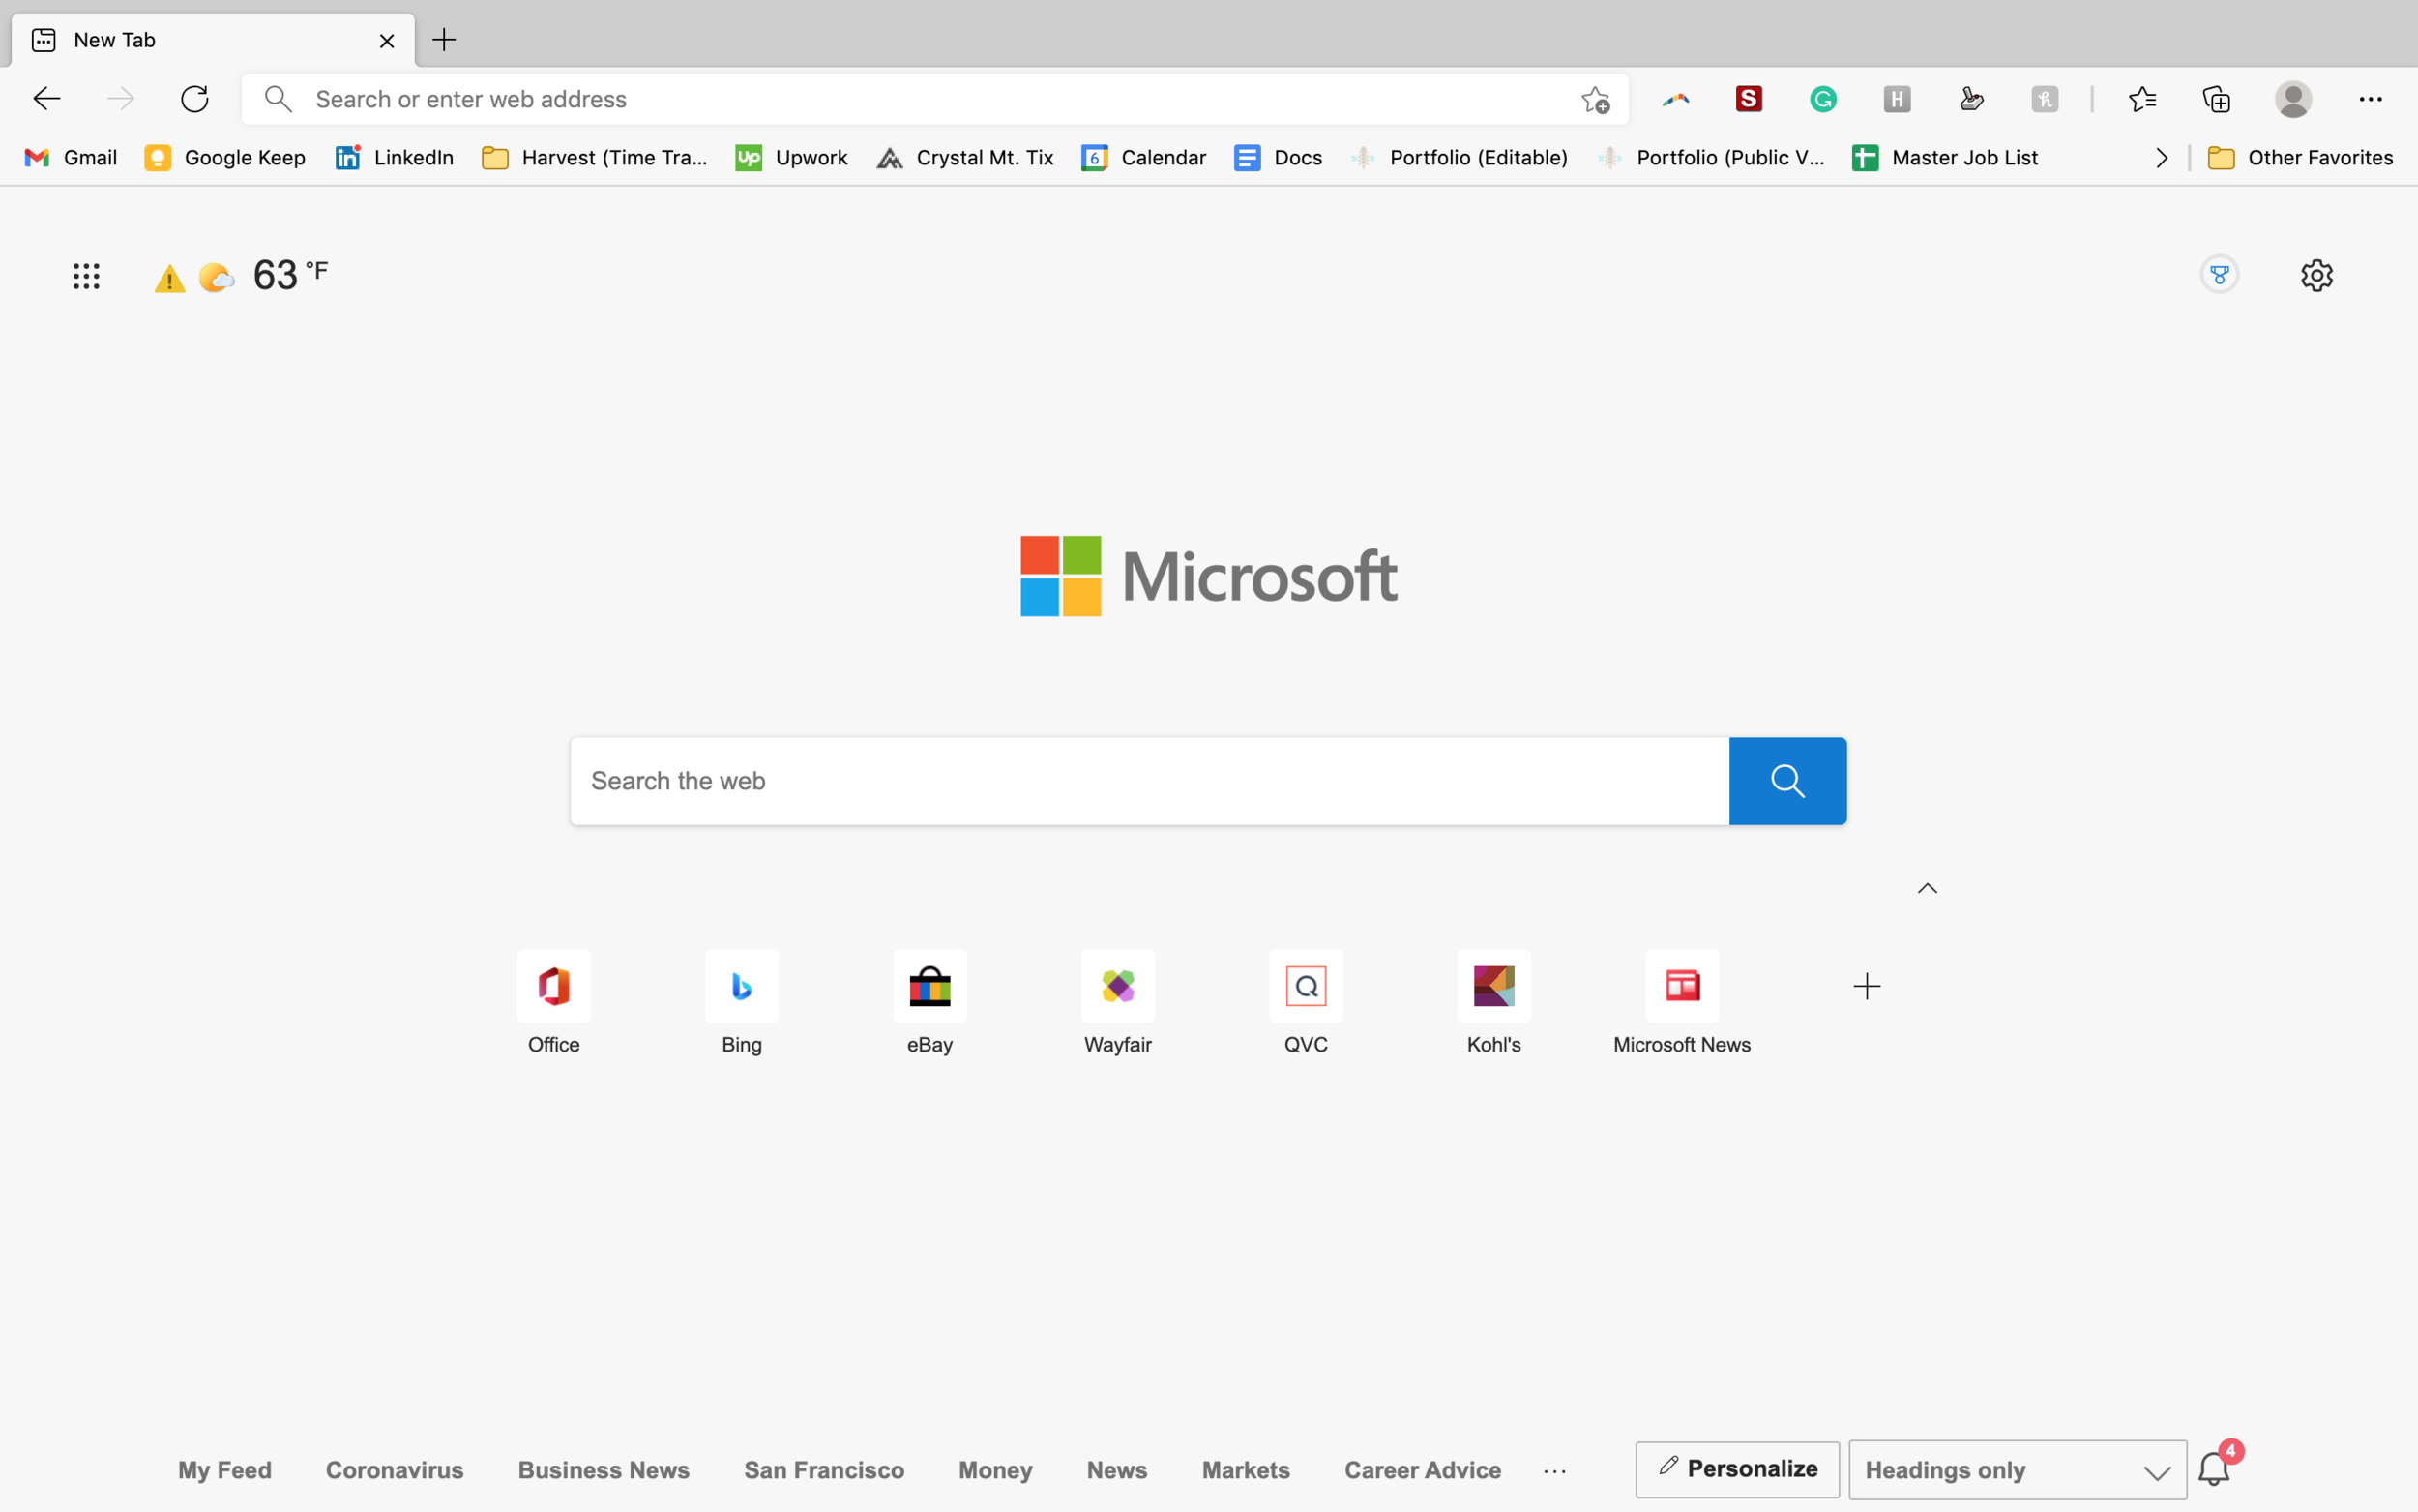Open a new tab with plus button
This screenshot has width=2418, height=1512.
click(444, 40)
